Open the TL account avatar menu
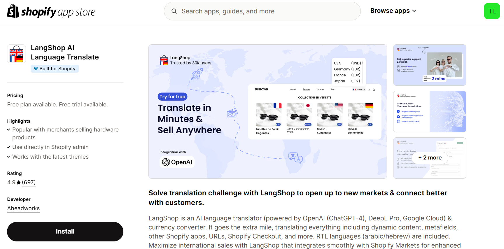The height and width of the screenshot is (249, 504). 492,11
